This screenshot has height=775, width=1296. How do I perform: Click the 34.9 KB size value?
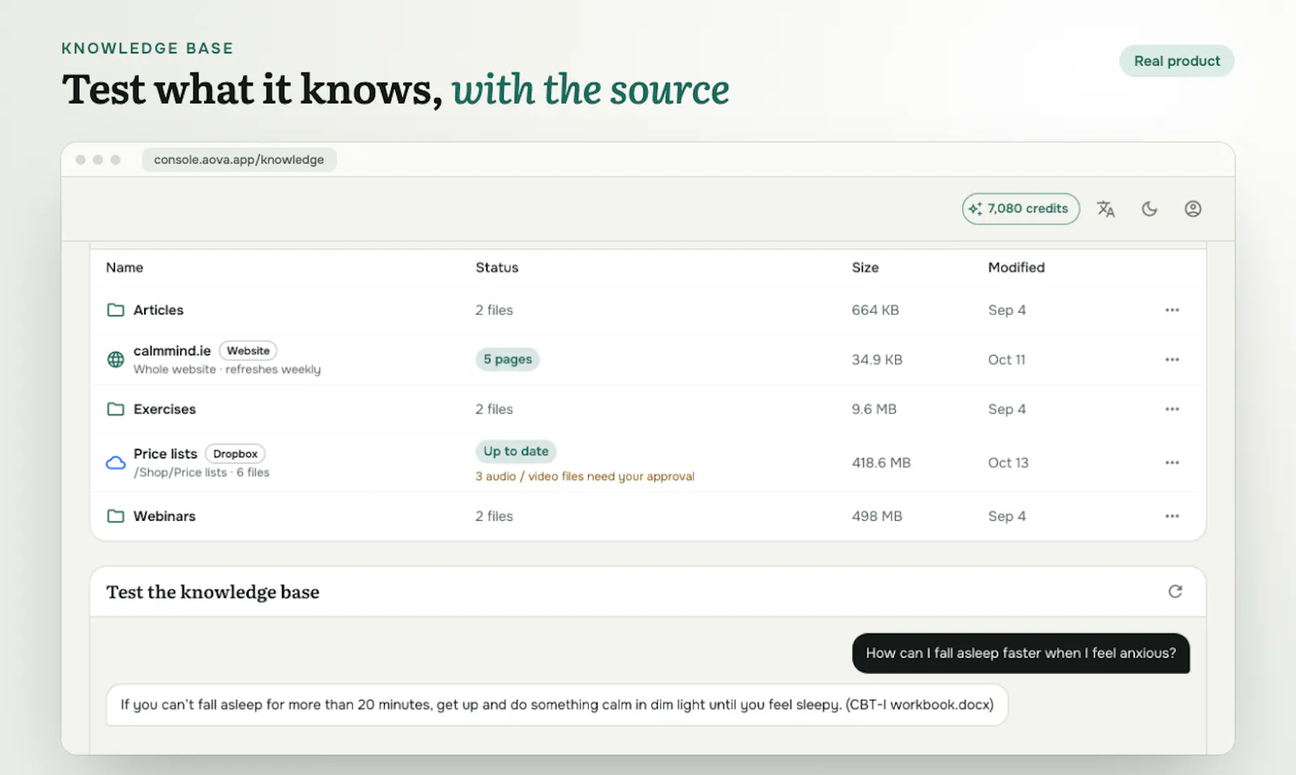877,360
